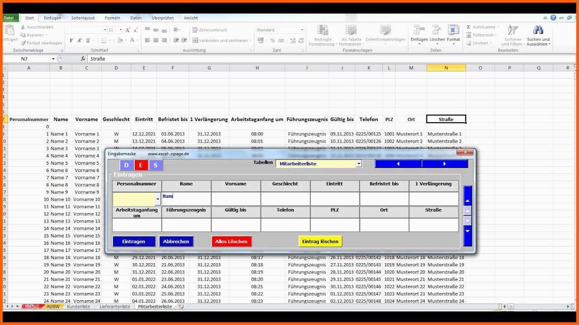Click the AutoSumme sigma icon
Image resolution: width=579 pixels, height=325 pixels.
(469, 27)
